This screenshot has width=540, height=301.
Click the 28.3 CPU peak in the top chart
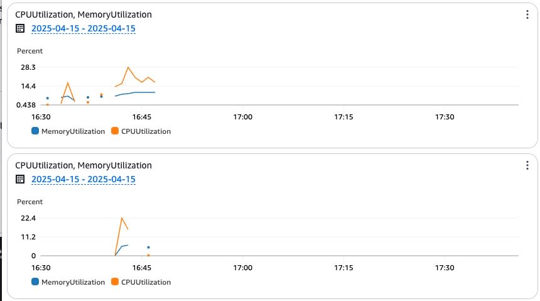[x=128, y=68]
